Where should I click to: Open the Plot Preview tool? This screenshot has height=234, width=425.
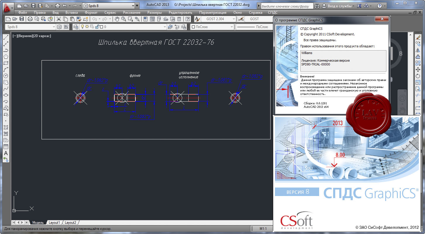click(x=37, y=19)
